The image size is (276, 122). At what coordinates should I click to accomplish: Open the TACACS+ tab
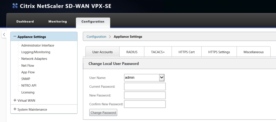(158, 52)
